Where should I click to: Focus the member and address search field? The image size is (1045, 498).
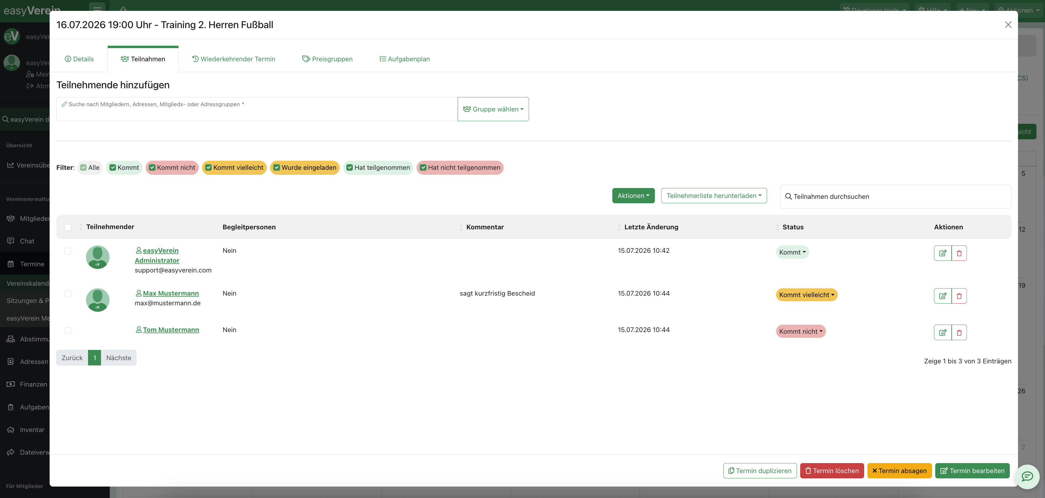coord(257,109)
